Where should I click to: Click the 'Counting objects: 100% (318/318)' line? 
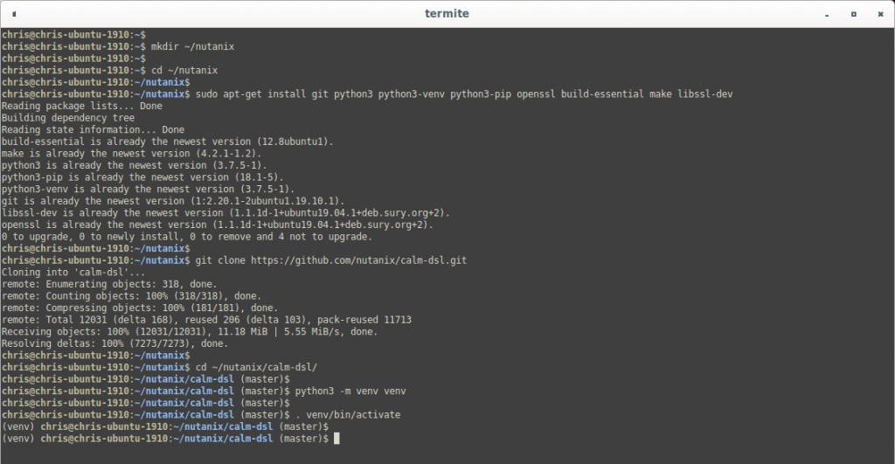[x=131, y=296]
